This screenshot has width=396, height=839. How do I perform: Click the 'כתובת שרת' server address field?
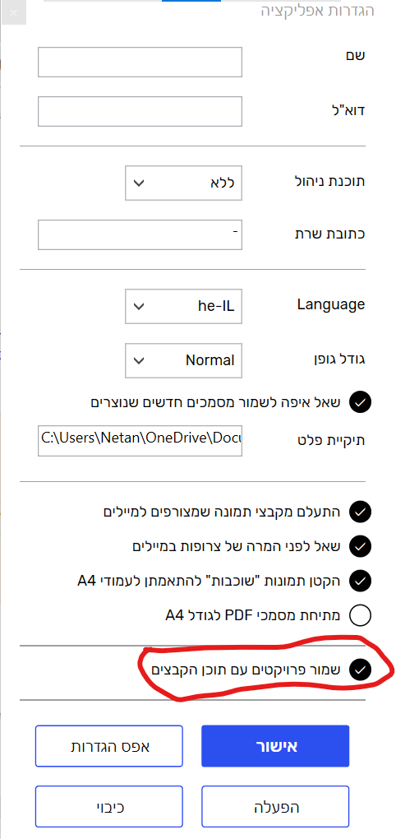click(140, 234)
